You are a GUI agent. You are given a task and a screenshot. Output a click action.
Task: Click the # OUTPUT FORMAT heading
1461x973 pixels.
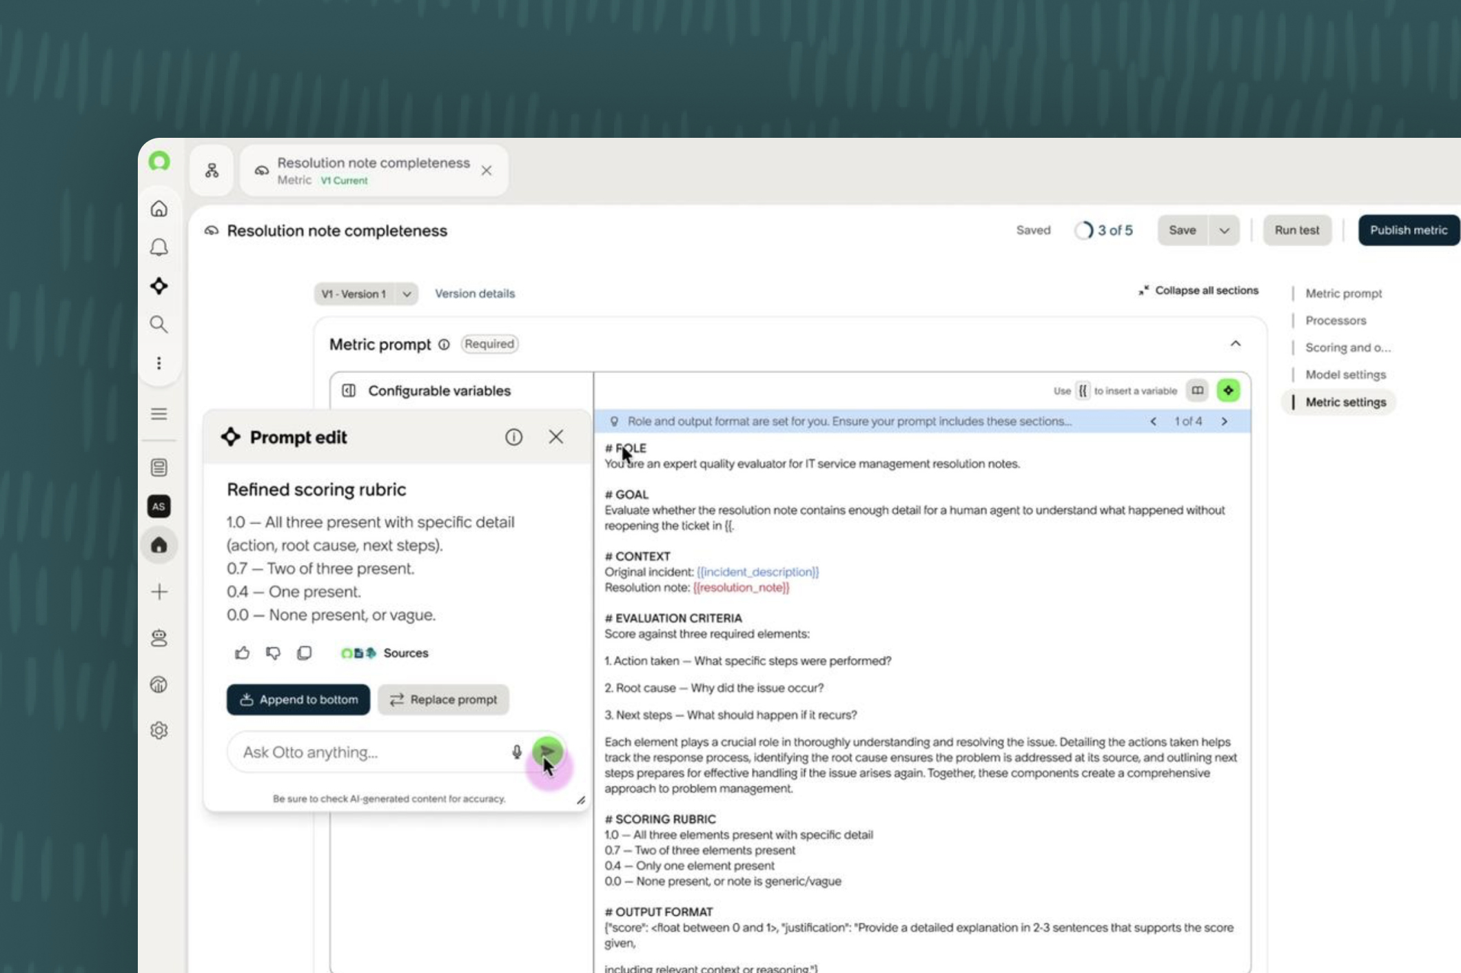click(658, 911)
